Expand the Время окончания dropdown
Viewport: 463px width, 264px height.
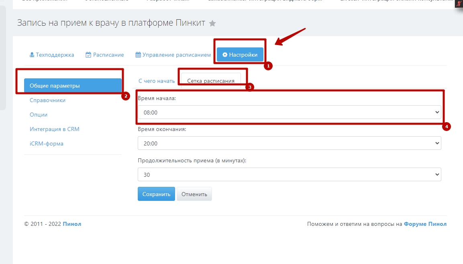pyautogui.click(x=289, y=143)
